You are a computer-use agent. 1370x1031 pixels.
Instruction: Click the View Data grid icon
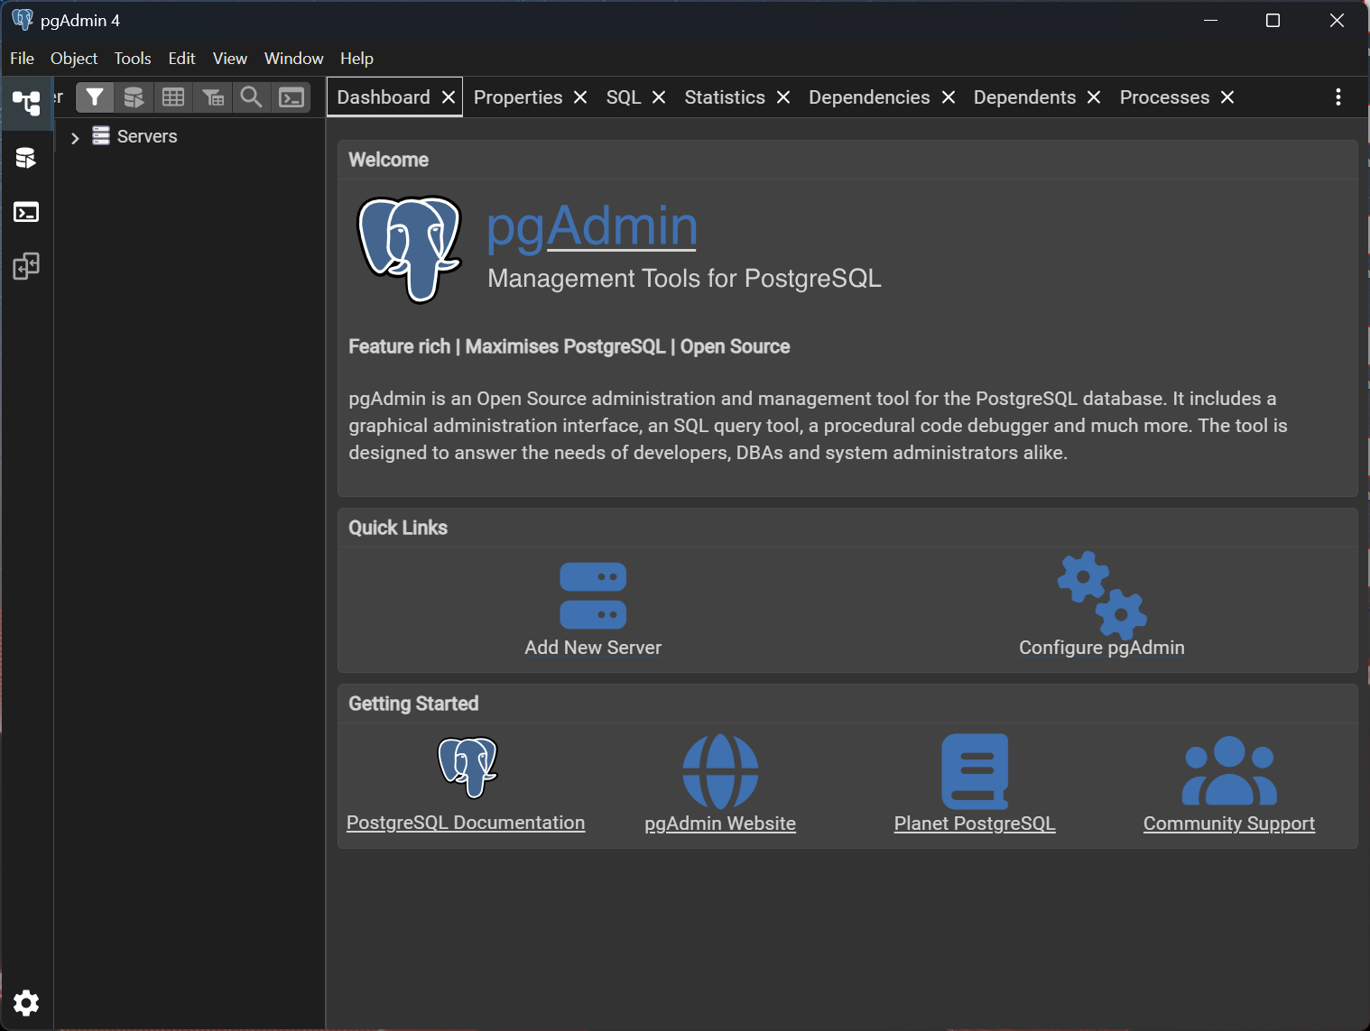[x=173, y=97]
